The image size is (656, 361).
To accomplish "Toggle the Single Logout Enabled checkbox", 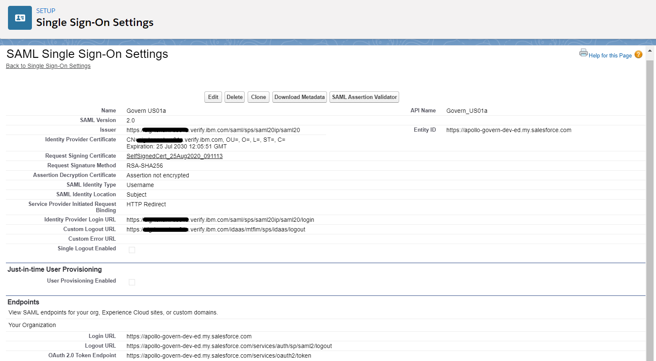I will 132,250.
